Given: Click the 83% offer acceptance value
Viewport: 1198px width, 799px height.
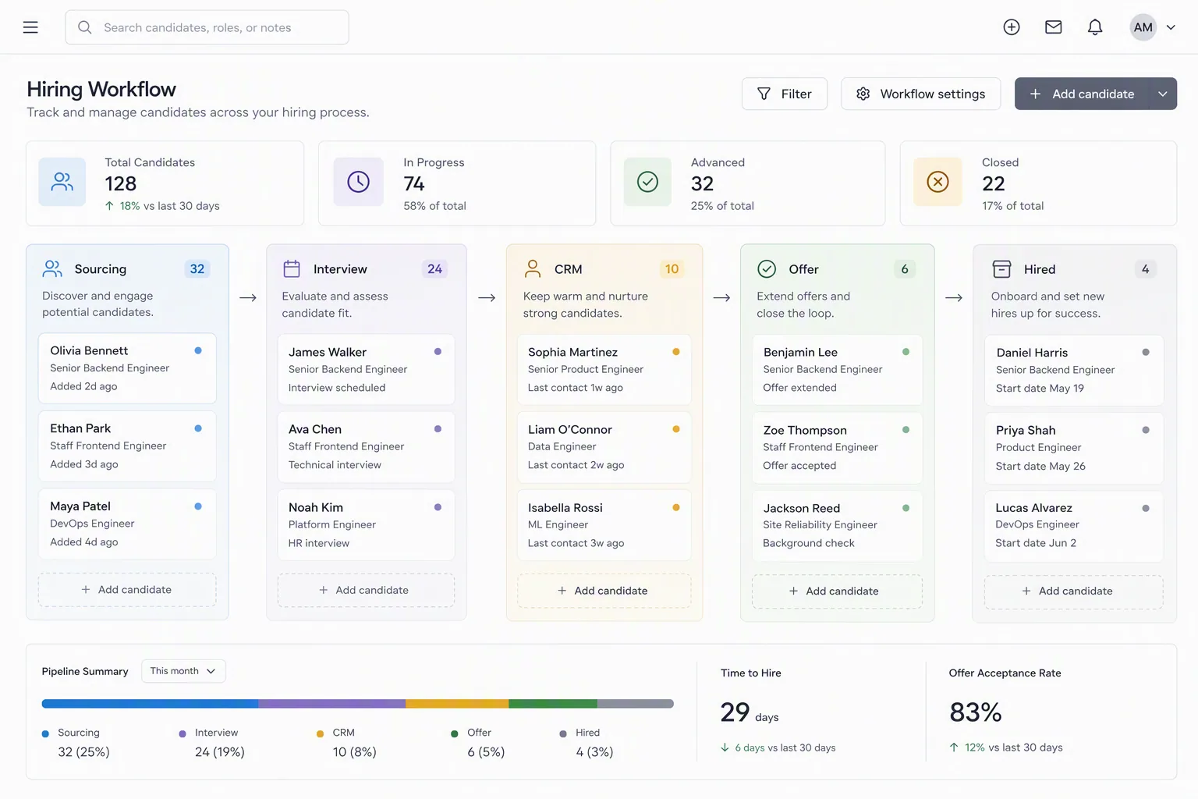Looking at the screenshot, I should 976,712.
